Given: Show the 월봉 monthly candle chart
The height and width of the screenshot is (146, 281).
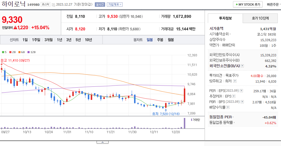Looking at the screenshot, I should point(171,40).
